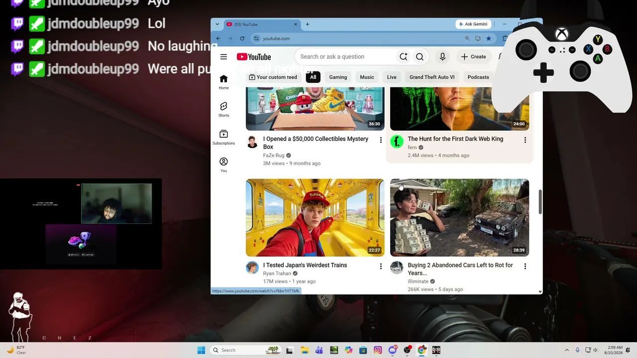Close the (53) YouTube tab

click(x=296, y=24)
